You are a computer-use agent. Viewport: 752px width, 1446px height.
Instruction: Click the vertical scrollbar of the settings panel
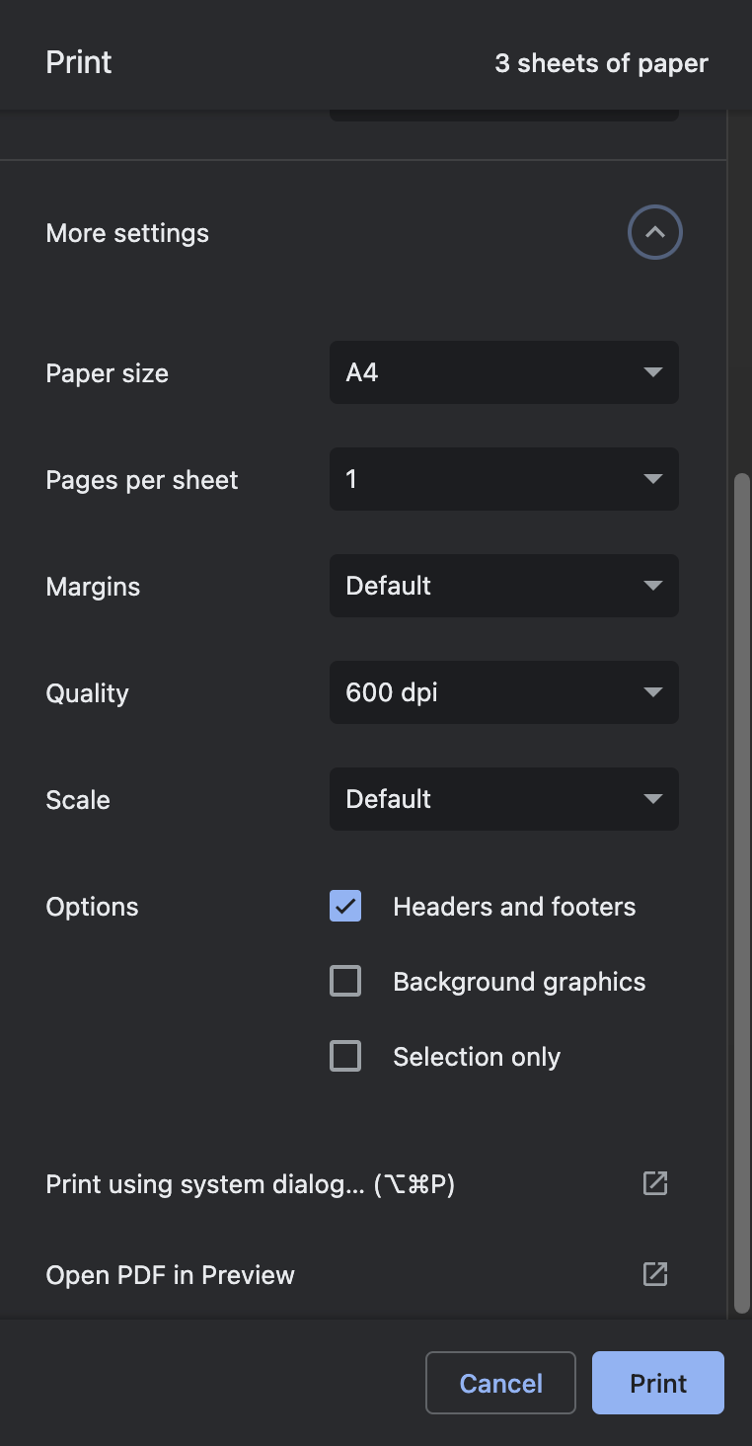pyautogui.click(x=742, y=889)
